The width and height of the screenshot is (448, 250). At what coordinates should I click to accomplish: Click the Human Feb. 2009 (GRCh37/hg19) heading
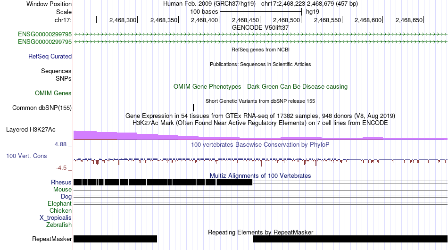coord(209,4)
